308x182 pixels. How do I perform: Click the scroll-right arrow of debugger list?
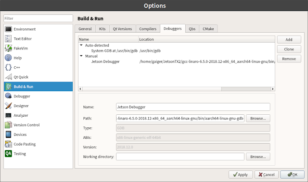pyautogui.click(x=273, y=89)
